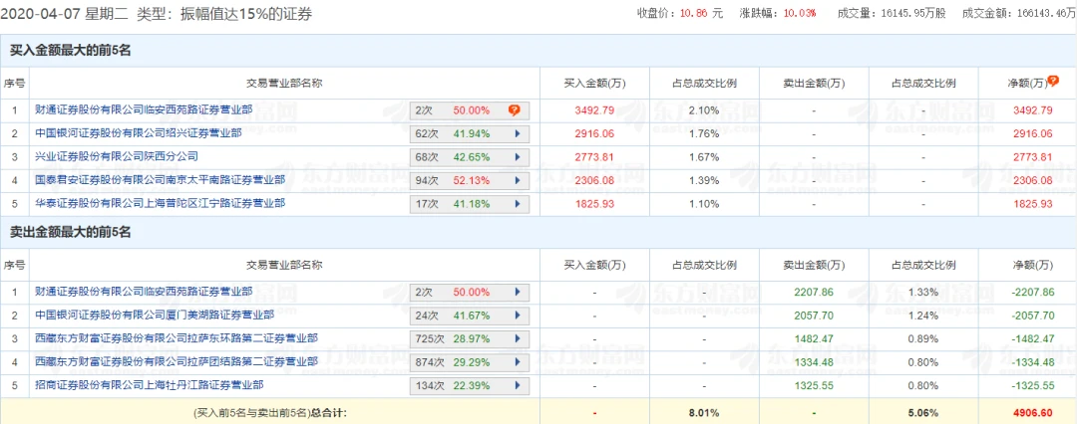Click 交易营业部名称 header in buy table
This screenshot has height=424, width=1077.
pyautogui.click(x=284, y=83)
